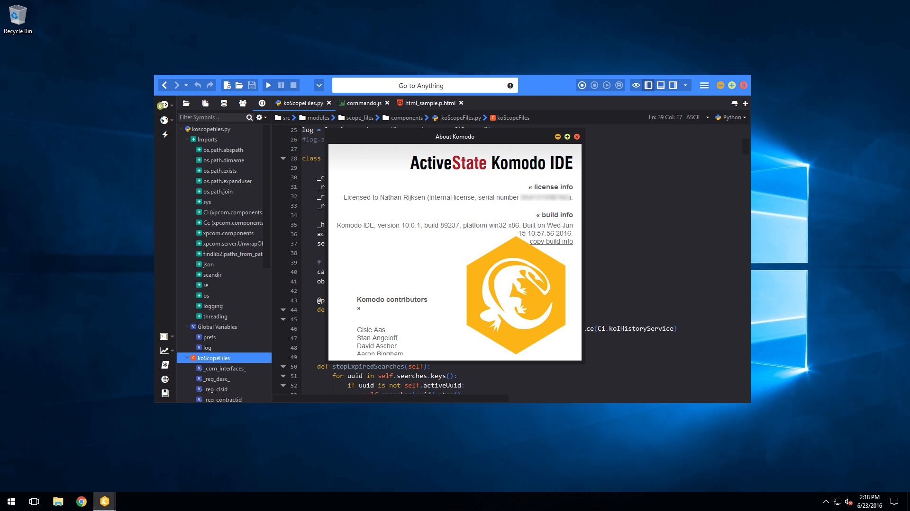Click the Open Files sidebar icon
Image resolution: width=910 pixels, height=511 pixels.
[205, 103]
